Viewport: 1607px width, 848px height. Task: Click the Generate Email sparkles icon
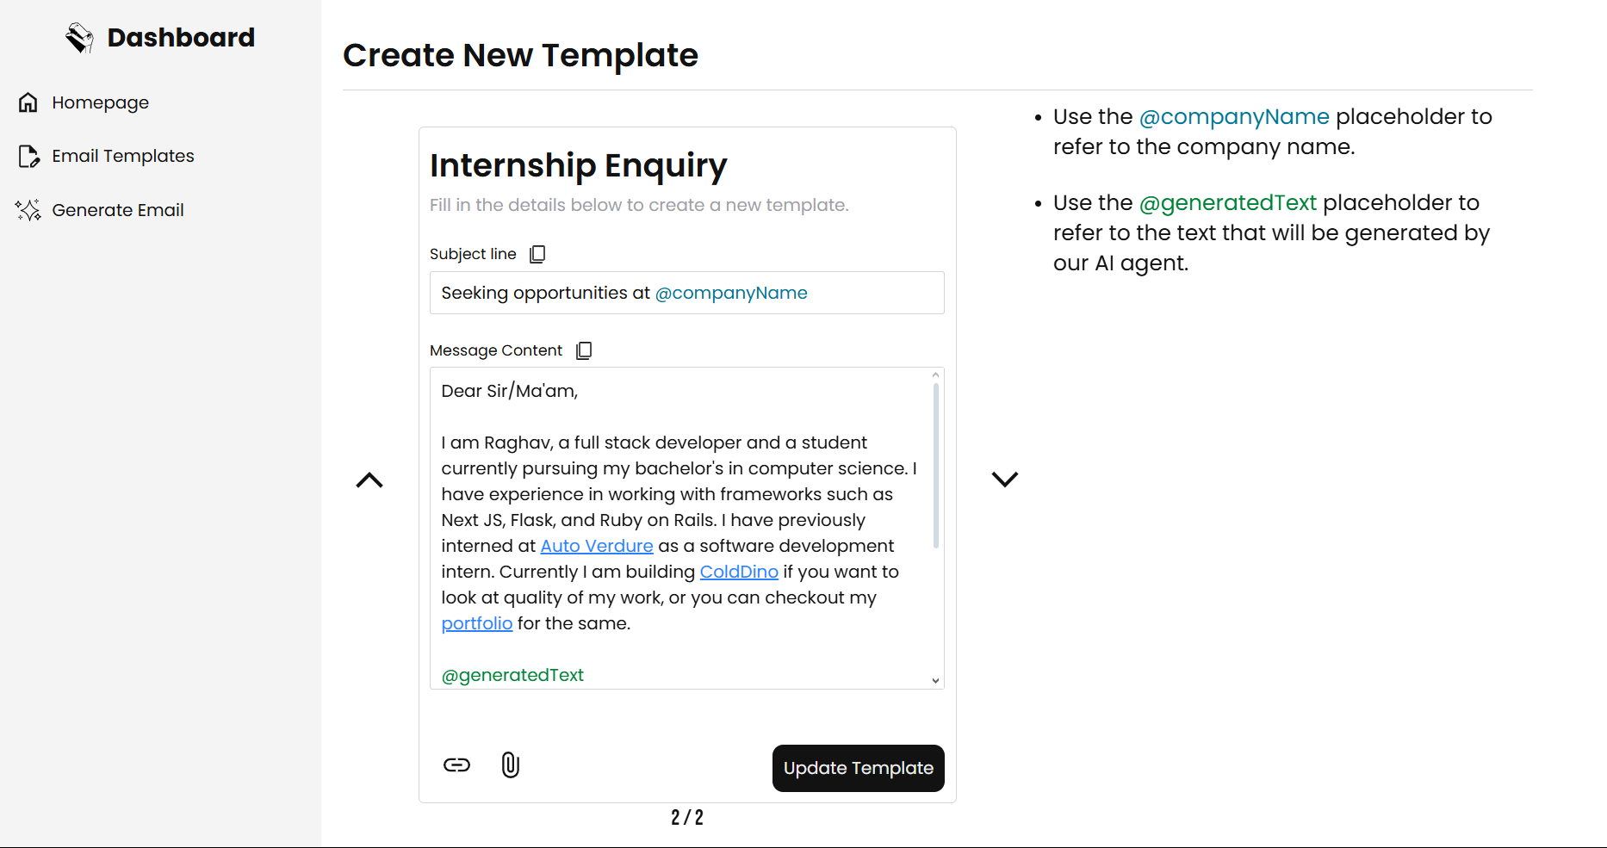[28, 210]
